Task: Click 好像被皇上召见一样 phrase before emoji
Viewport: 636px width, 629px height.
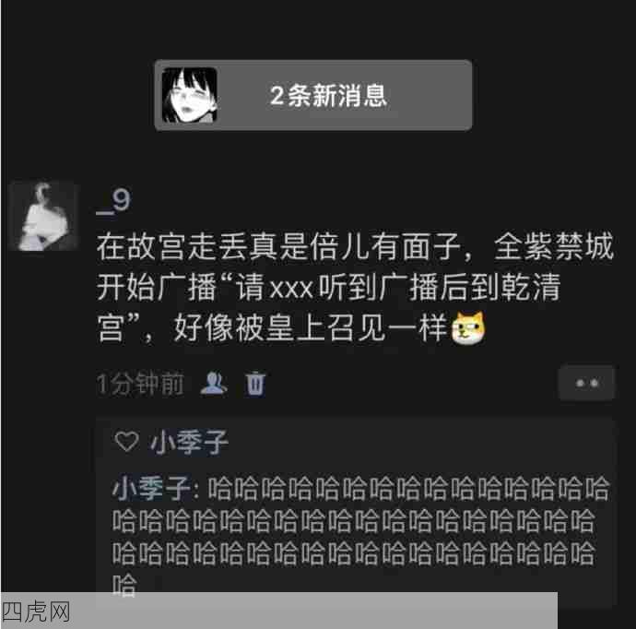Action: pos(311,328)
